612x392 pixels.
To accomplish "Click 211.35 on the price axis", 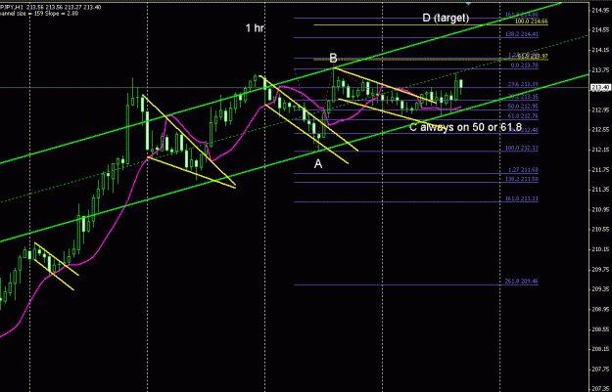I will click(x=601, y=190).
